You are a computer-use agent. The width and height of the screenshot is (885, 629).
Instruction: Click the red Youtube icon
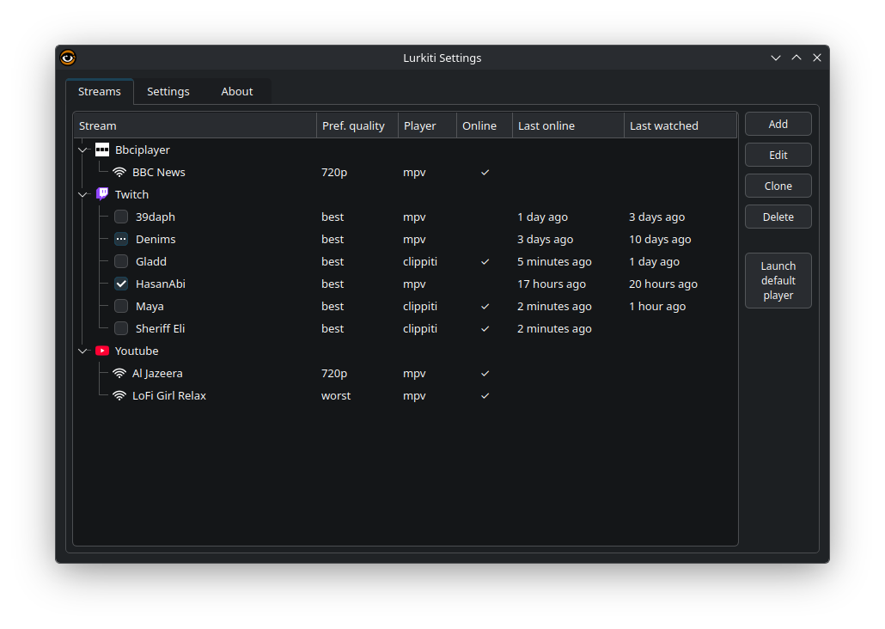(x=102, y=351)
